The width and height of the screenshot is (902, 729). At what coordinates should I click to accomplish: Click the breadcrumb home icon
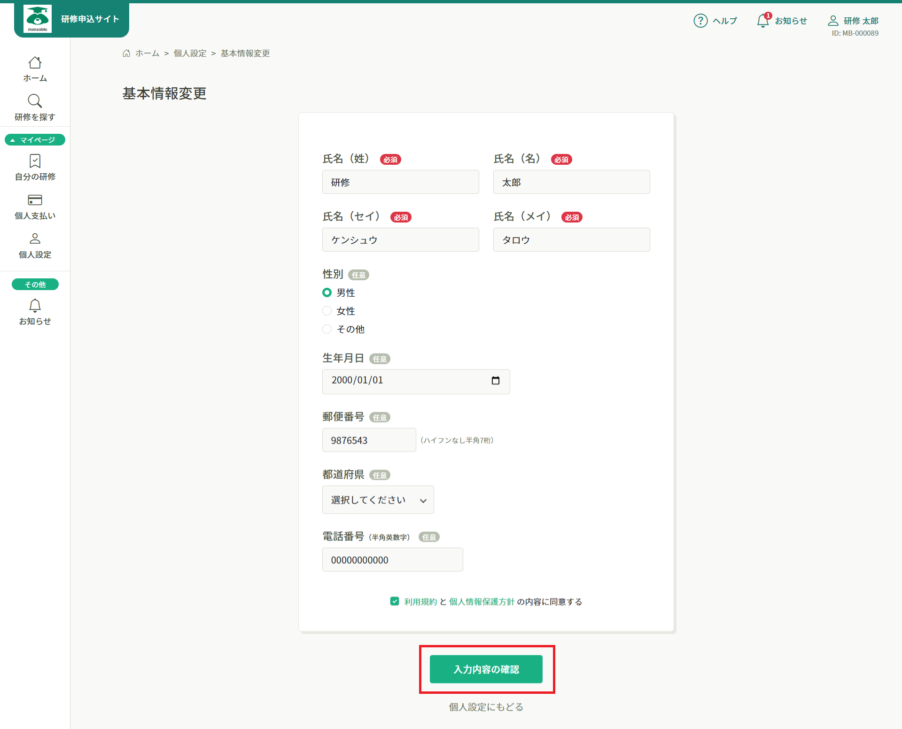click(x=126, y=53)
